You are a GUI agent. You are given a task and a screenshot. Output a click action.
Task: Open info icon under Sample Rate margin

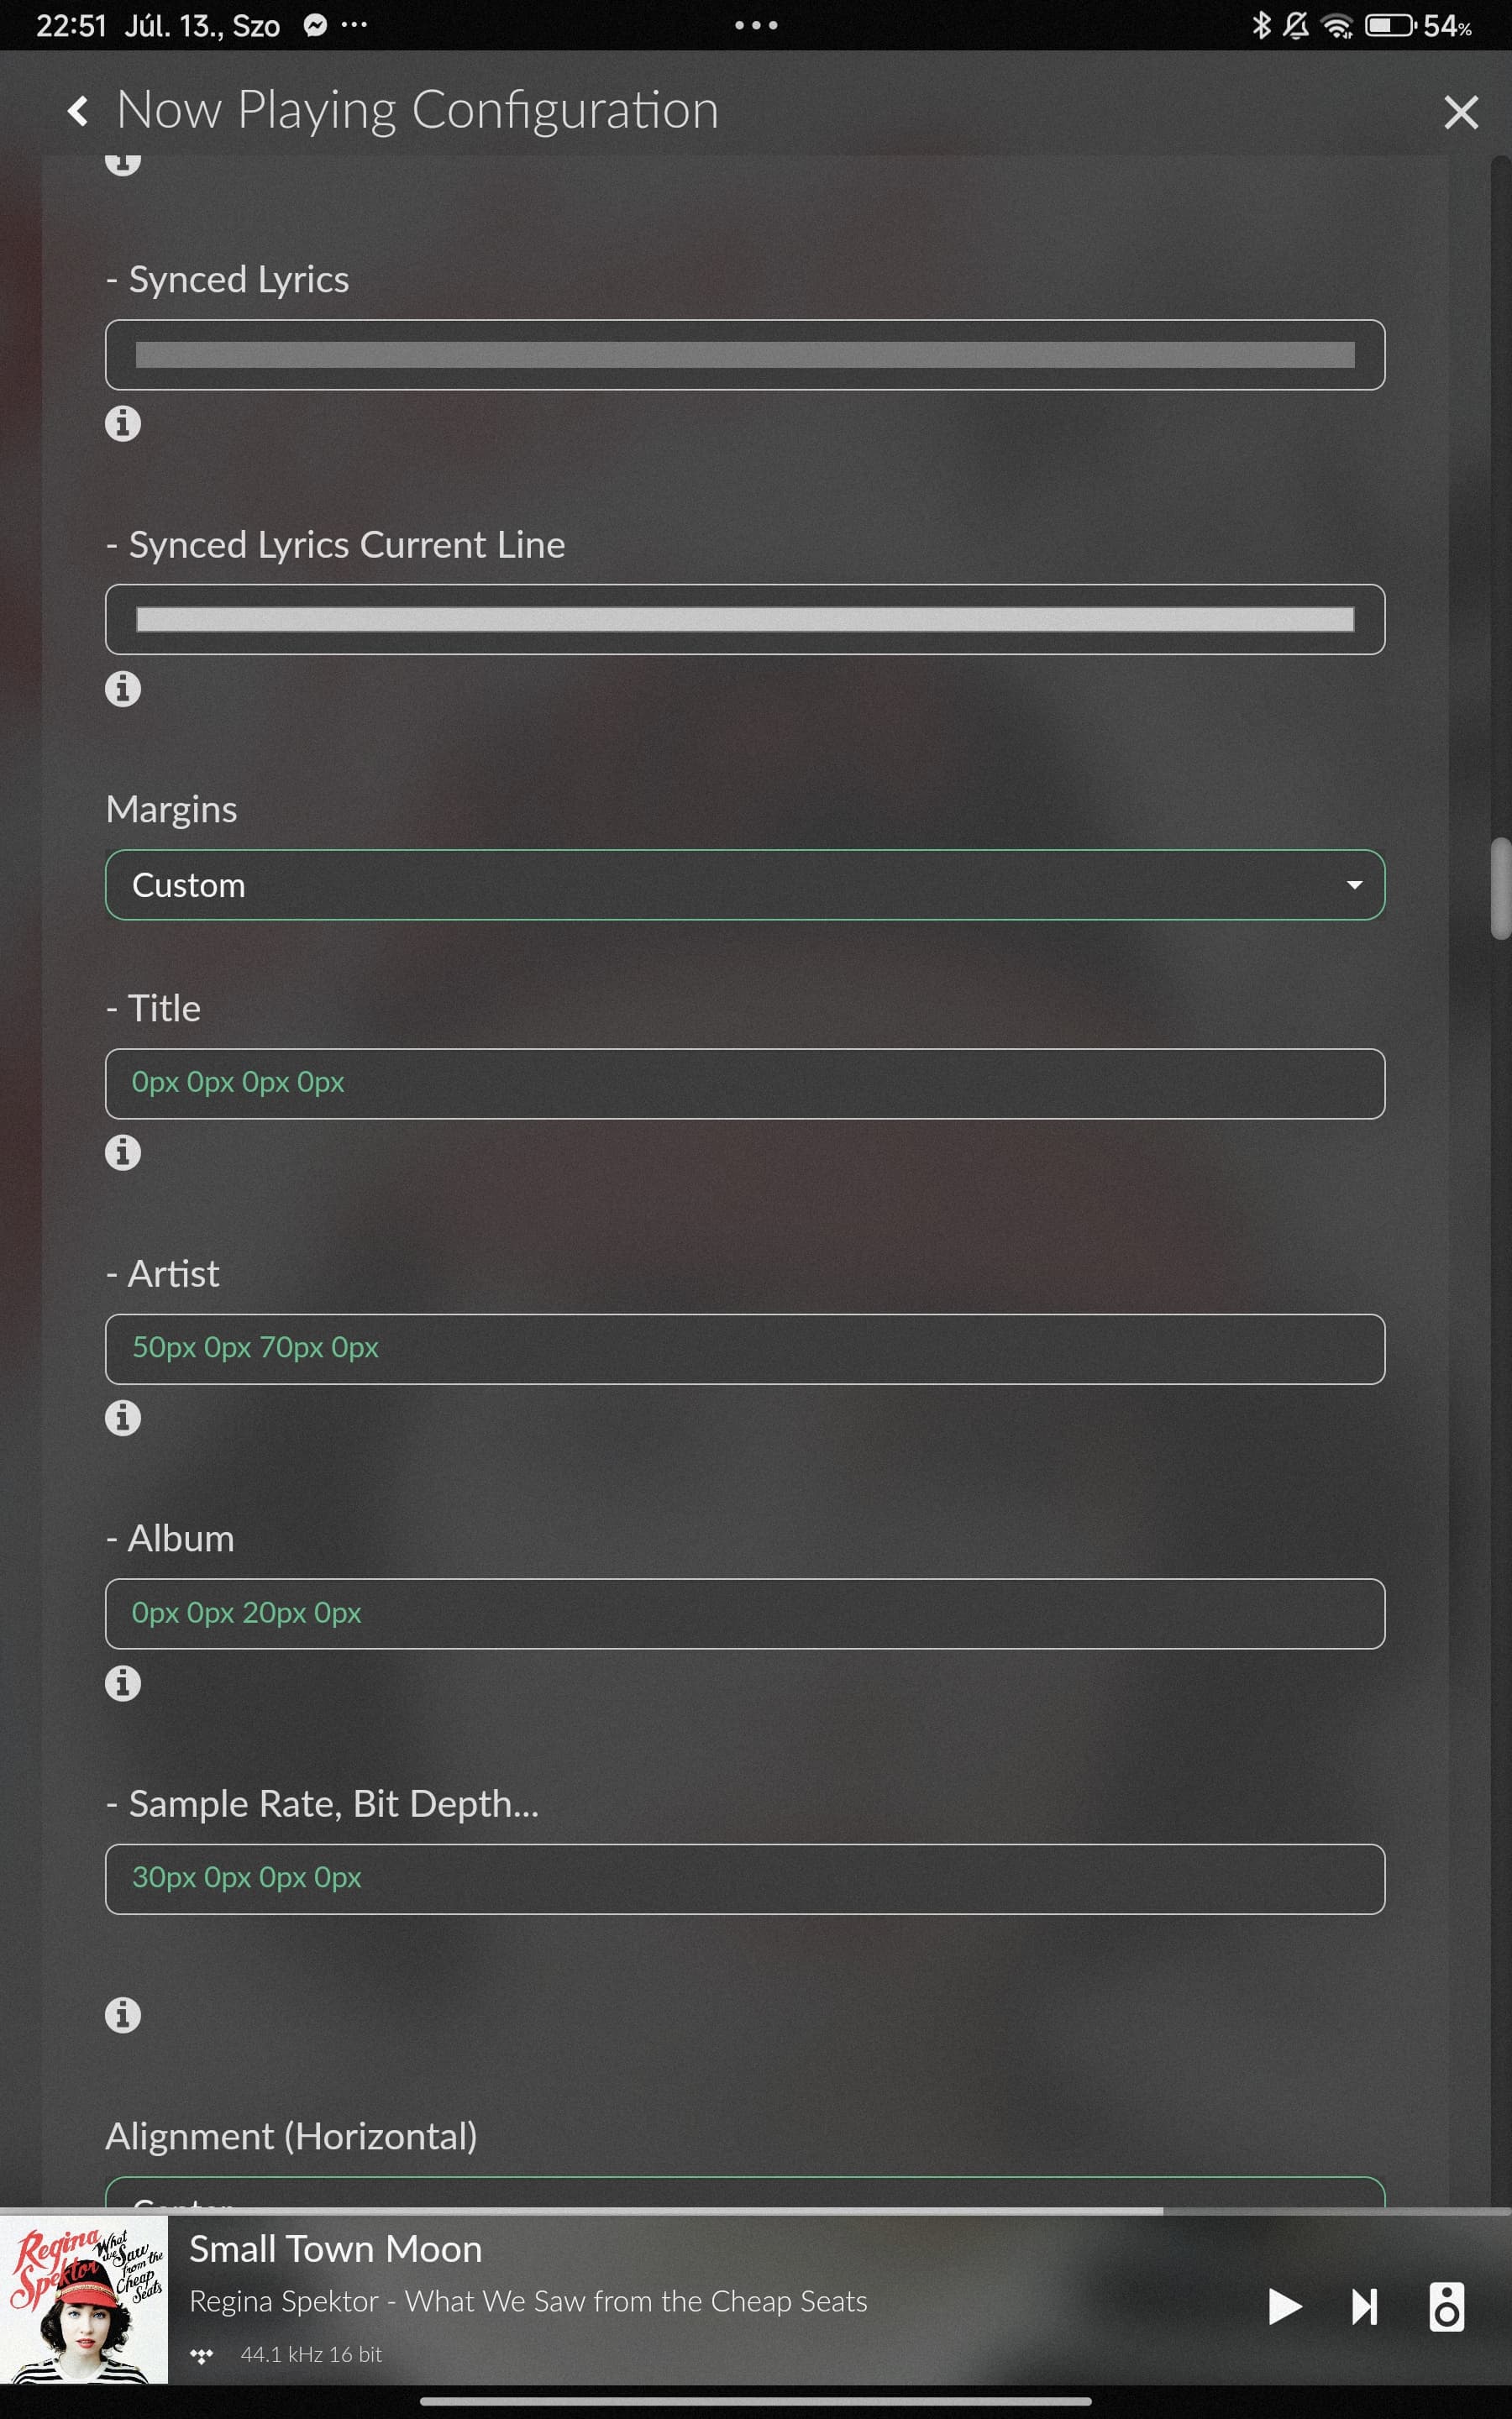pyautogui.click(x=123, y=2014)
